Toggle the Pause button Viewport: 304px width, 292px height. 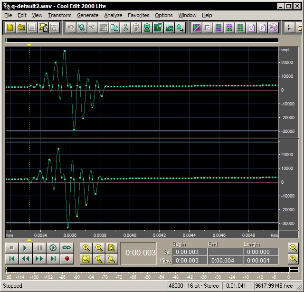tap(39, 247)
